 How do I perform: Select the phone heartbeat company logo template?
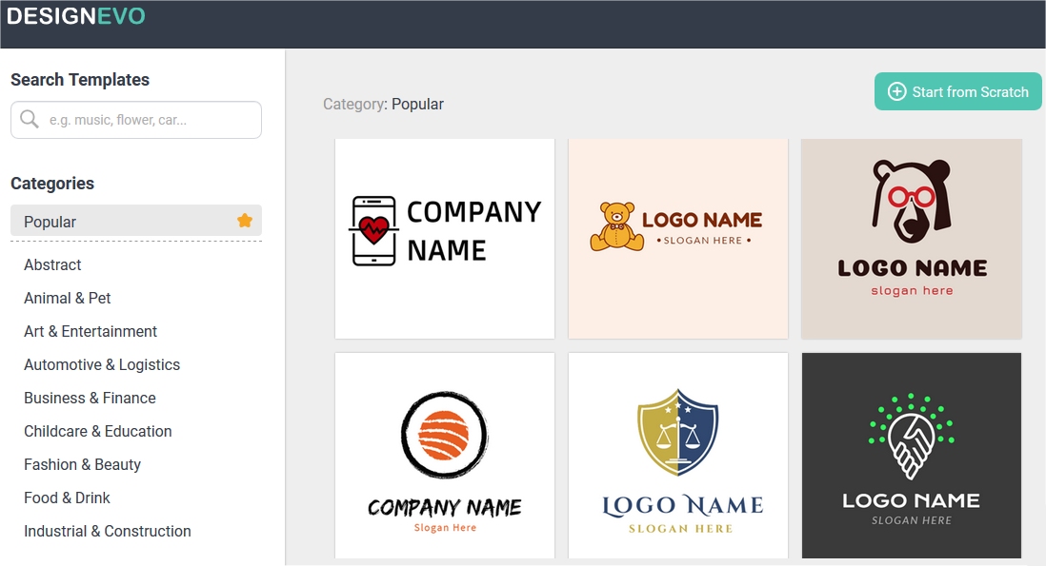pos(445,239)
